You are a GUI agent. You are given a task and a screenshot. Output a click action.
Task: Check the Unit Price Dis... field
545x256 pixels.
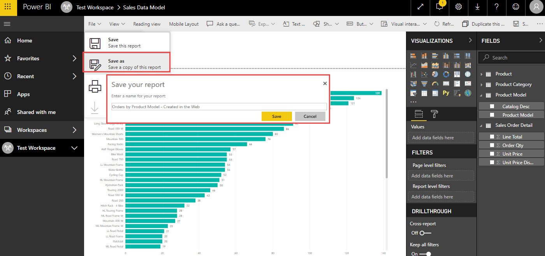[x=492, y=162]
